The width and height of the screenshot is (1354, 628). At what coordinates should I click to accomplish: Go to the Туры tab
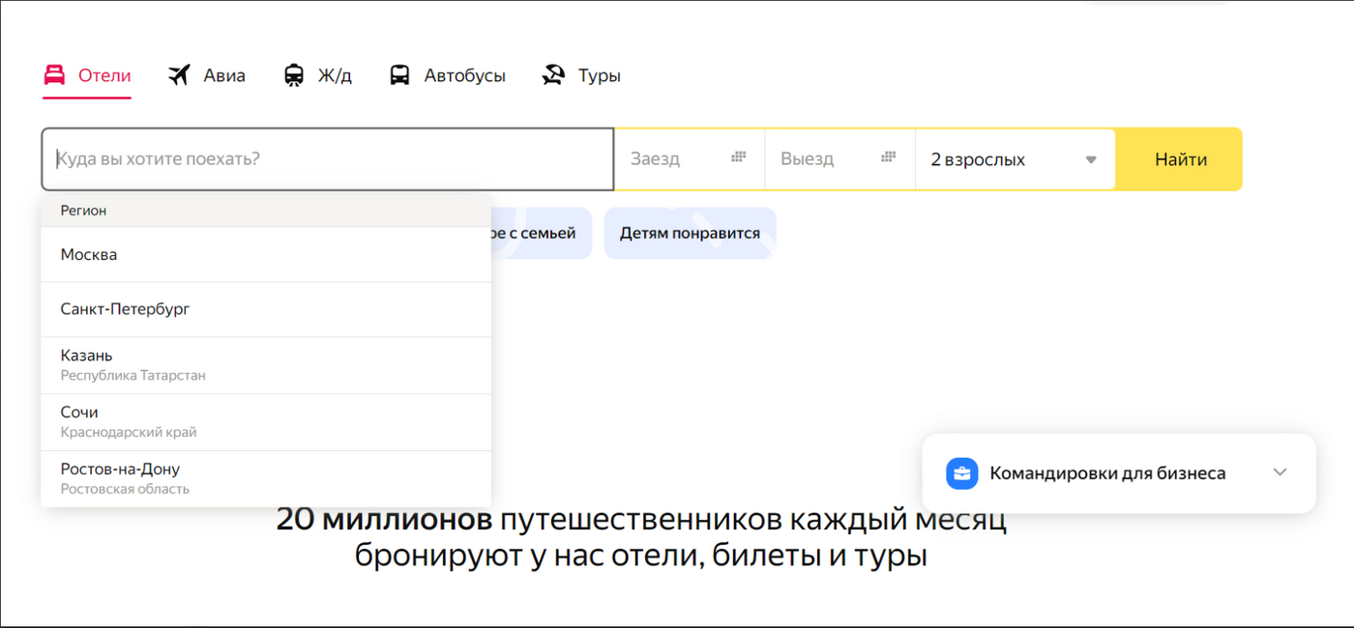(581, 75)
